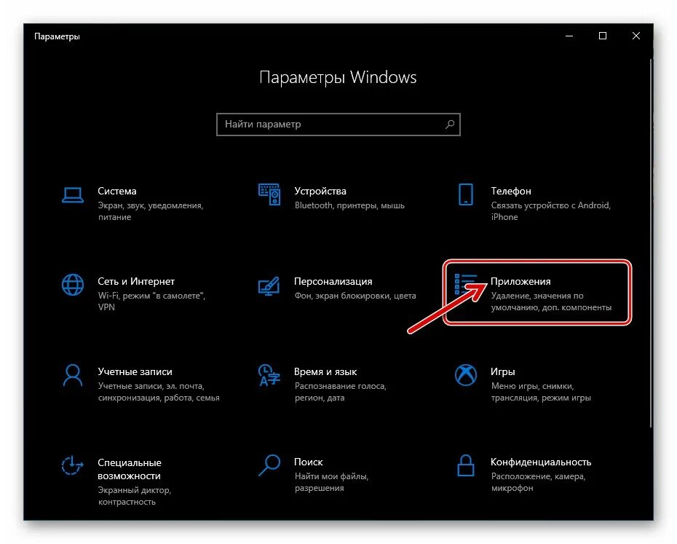This screenshot has height=544, width=677.
Task: Click 'Экранный диктор, контрастность' description
Action: (x=134, y=496)
